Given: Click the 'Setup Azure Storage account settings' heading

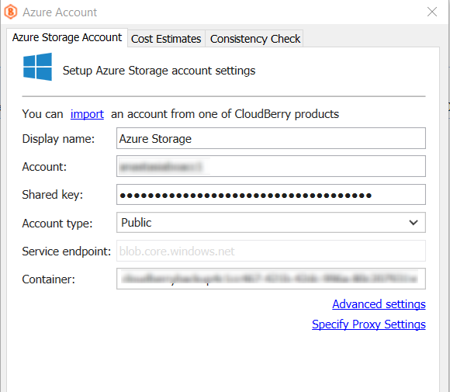Looking at the screenshot, I should point(159,71).
